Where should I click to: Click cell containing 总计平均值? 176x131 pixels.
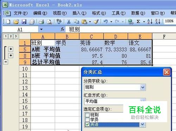43,62
